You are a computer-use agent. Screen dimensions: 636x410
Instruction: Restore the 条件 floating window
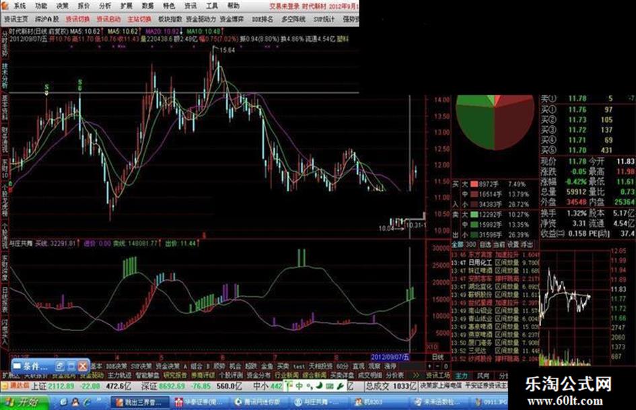click(59, 366)
